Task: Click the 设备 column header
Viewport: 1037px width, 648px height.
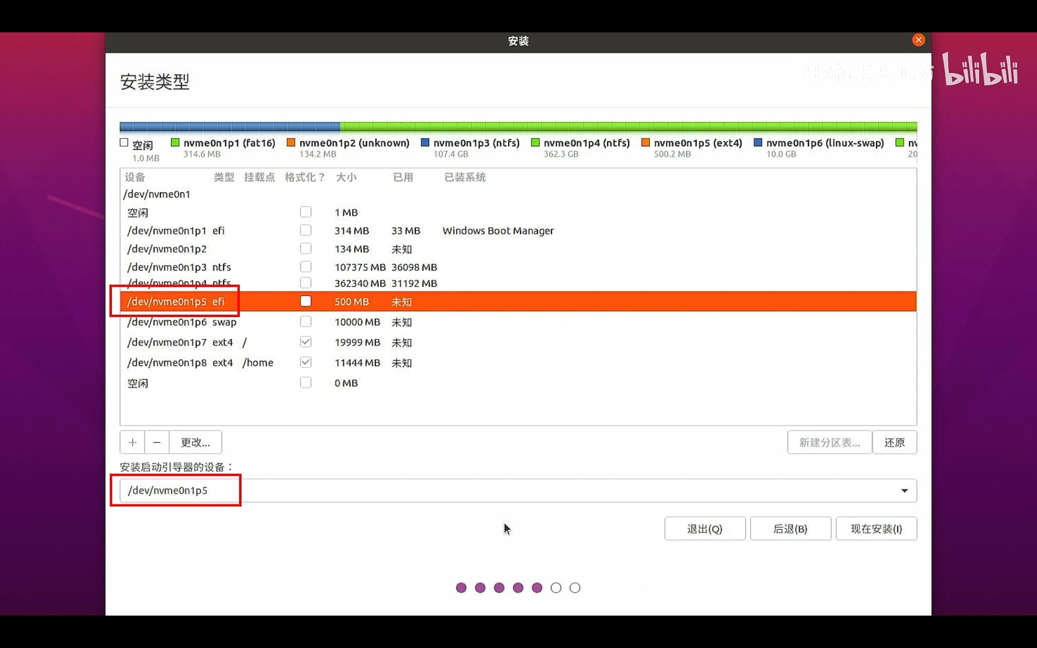Action: click(135, 177)
